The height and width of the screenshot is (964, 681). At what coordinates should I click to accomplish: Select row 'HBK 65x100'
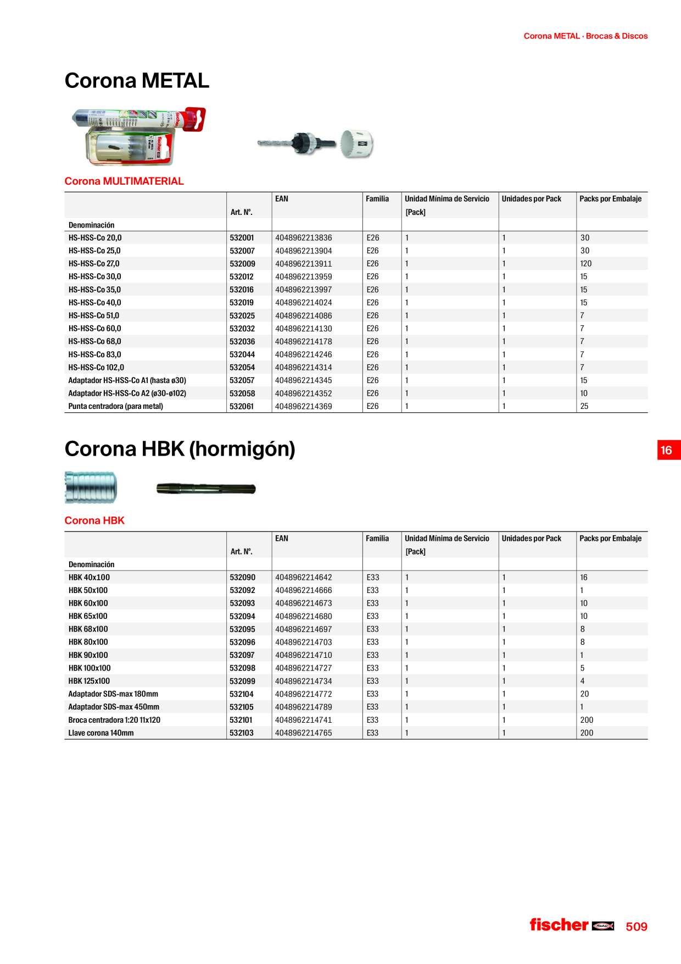[x=356, y=617]
